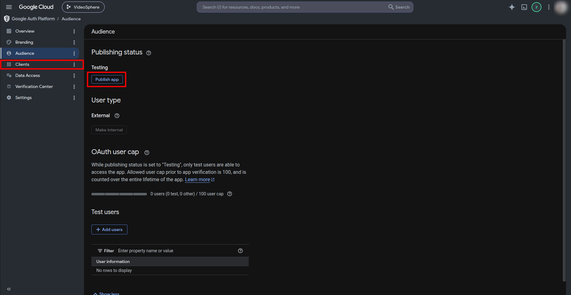Open the Learn more link

pos(199,180)
